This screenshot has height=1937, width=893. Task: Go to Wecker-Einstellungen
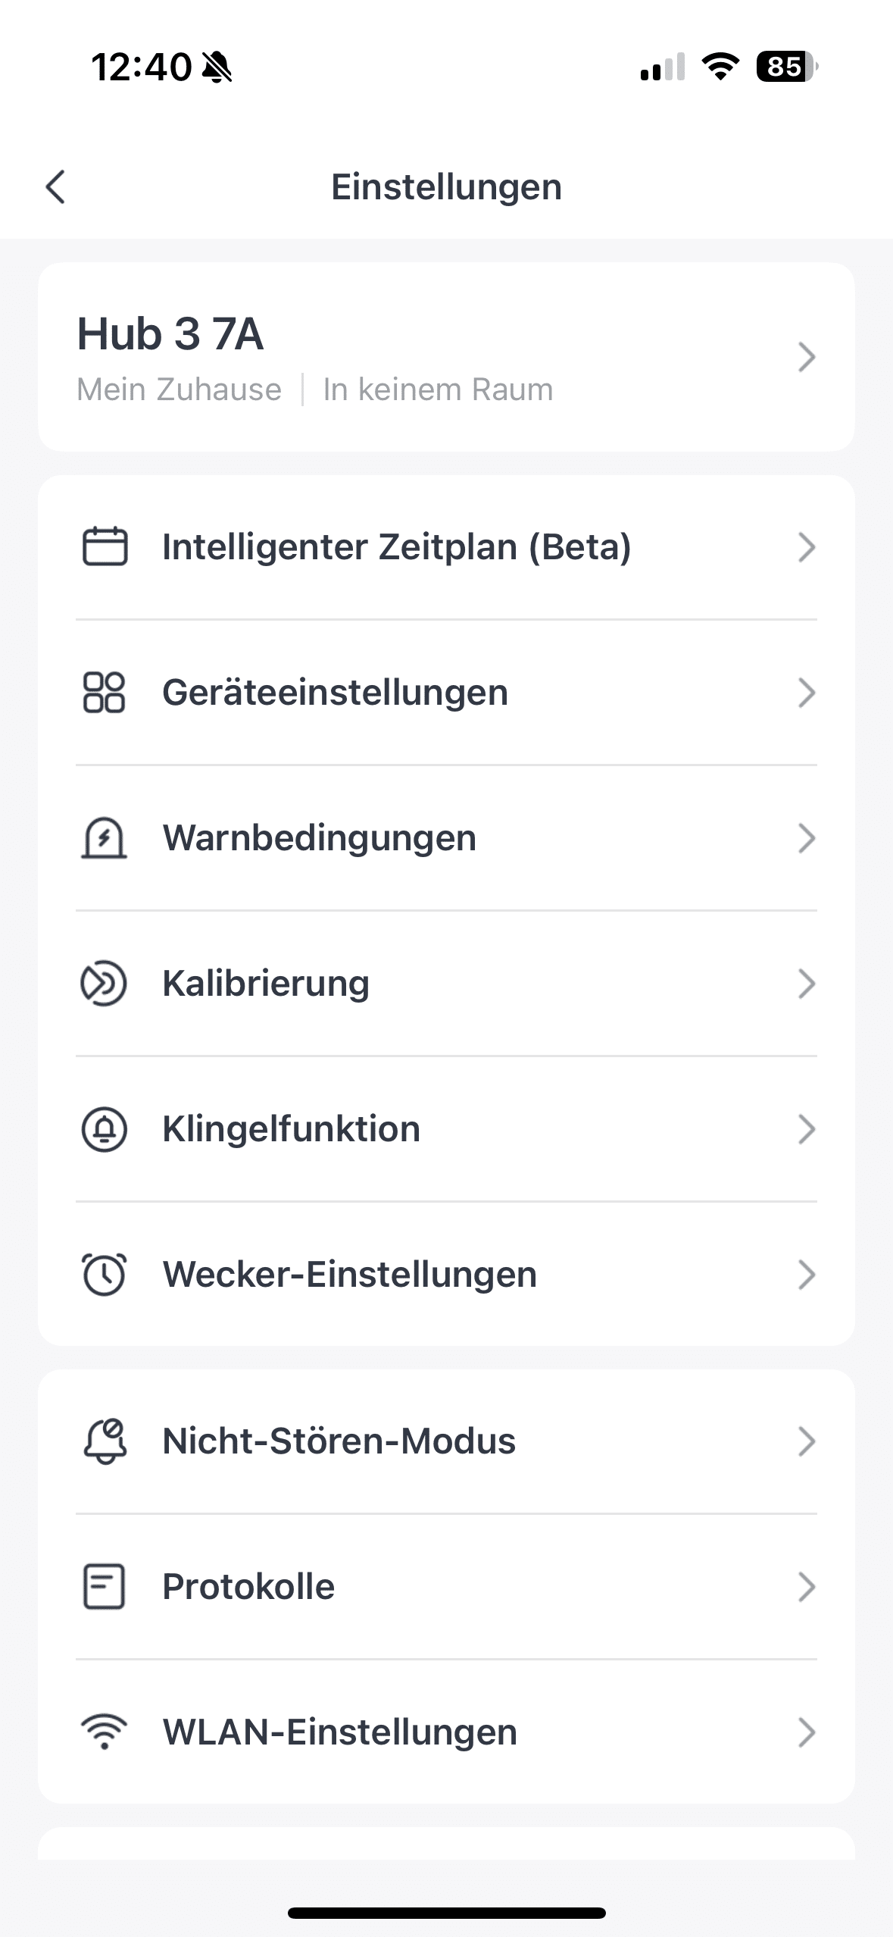tap(349, 1274)
